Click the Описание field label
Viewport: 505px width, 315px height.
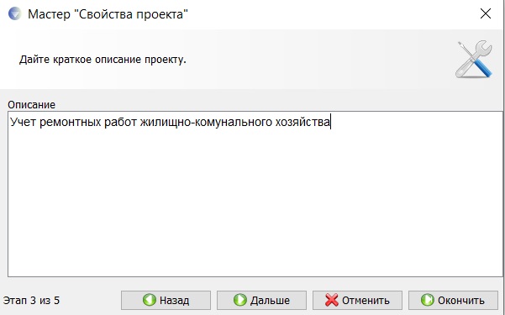click(x=32, y=105)
